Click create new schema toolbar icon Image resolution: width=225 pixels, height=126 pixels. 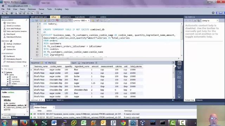click(17, 13)
